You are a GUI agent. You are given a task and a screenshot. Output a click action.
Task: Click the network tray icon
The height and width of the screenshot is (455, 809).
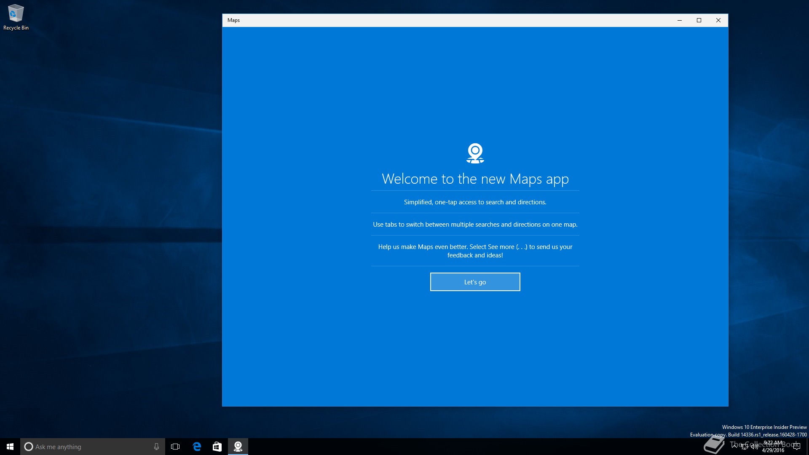coord(745,447)
